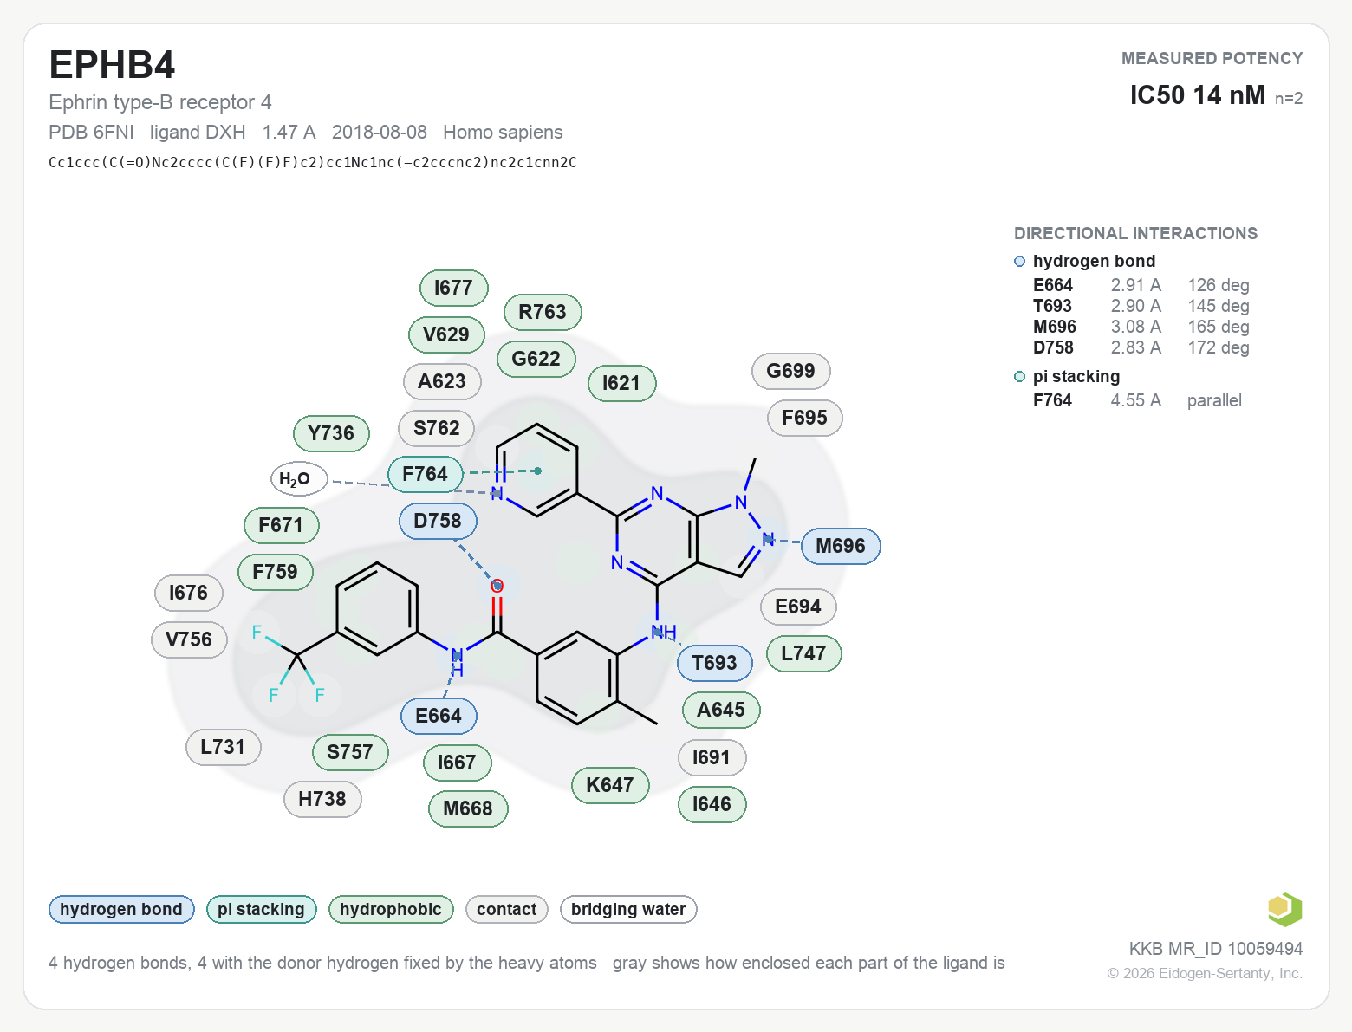Click residue label I676
This screenshot has height=1032, width=1352.
tap(189, 593)
